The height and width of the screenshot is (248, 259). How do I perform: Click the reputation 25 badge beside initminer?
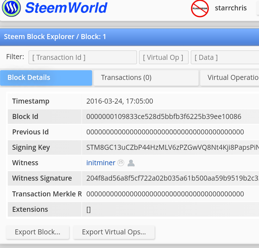point(121,163)
